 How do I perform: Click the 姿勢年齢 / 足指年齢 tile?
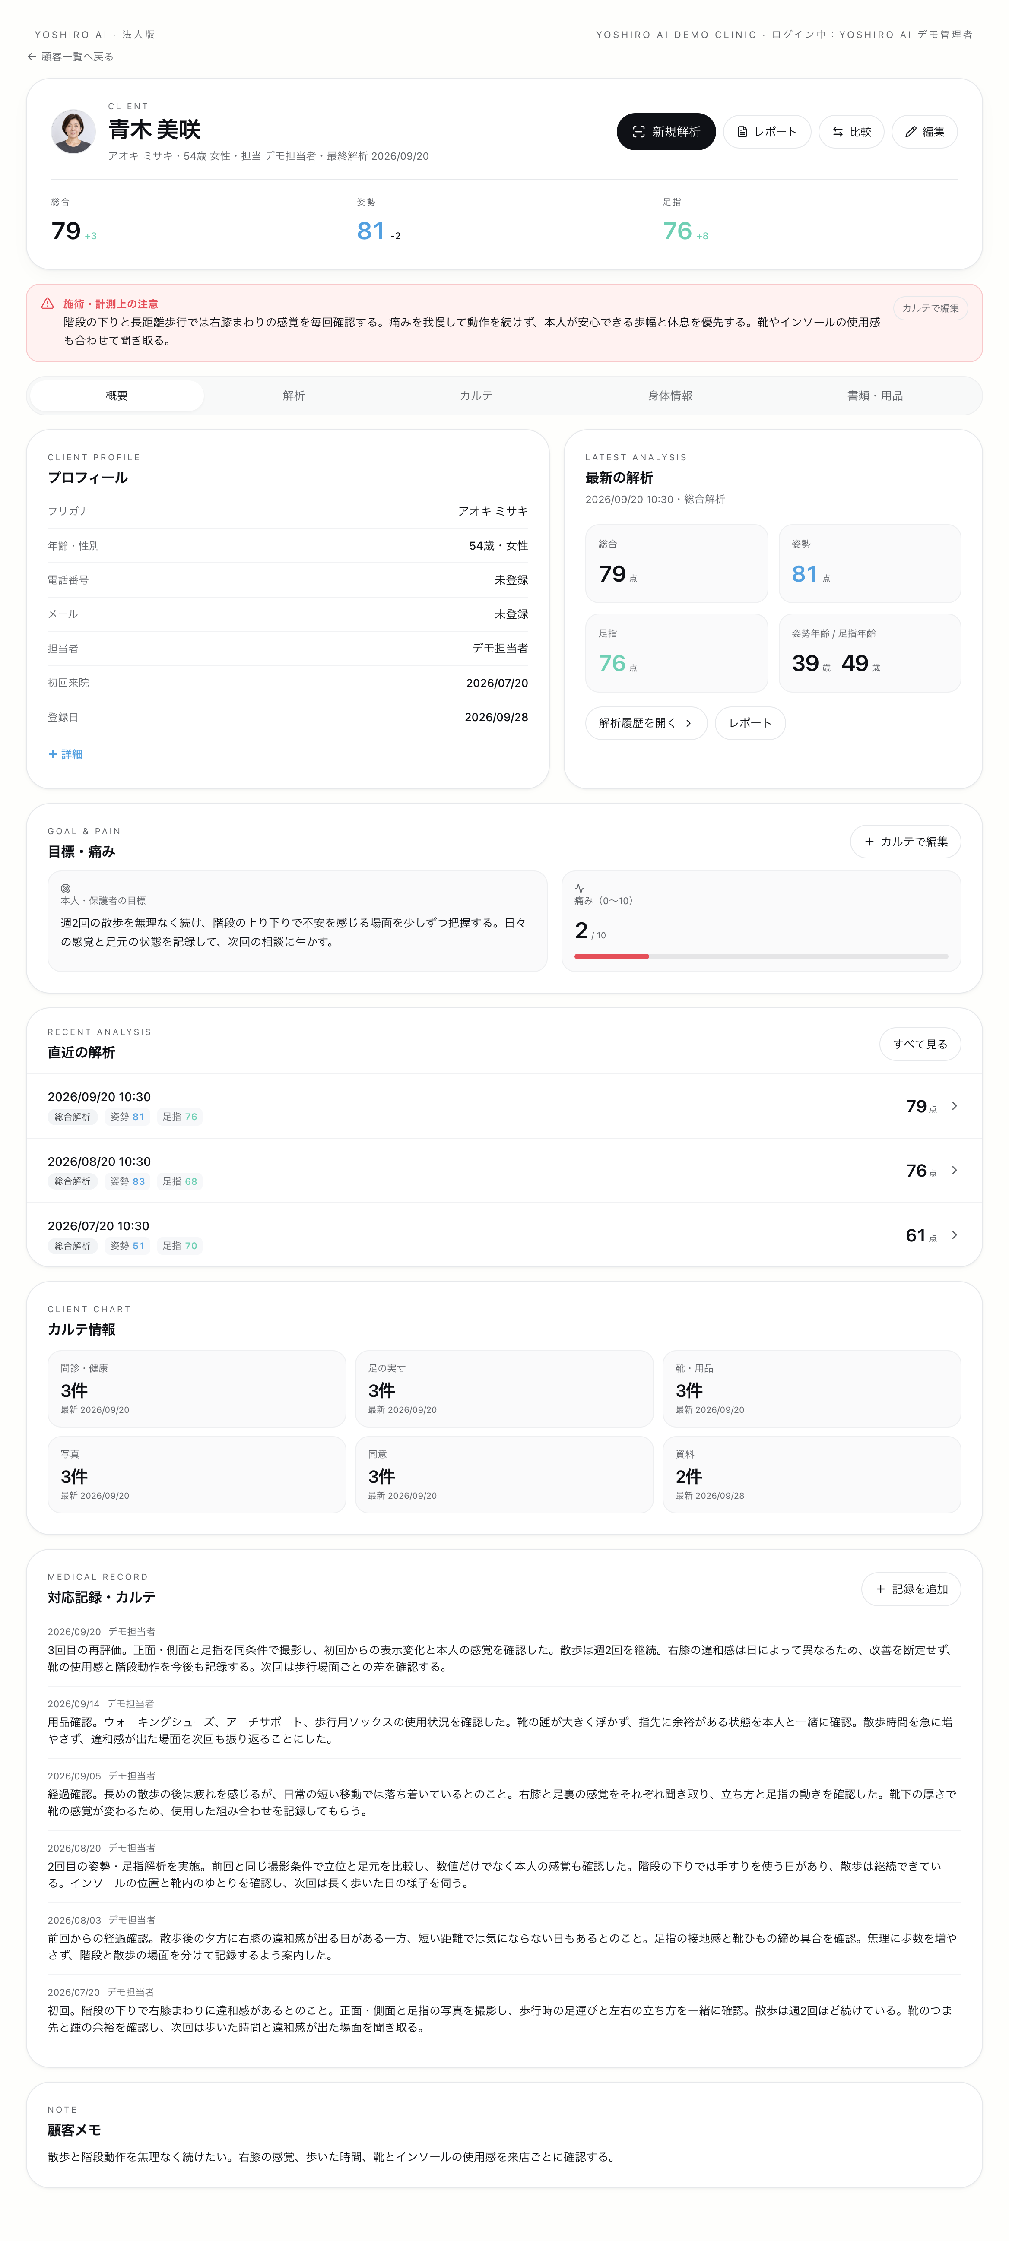(x=870, y=652)
